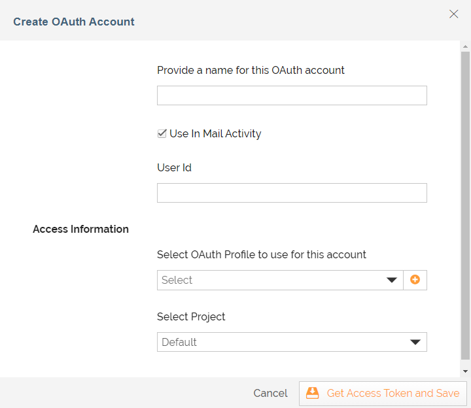The image size is (471, 408).
Task: Focus the OAuth account name field
Action: click(292, 95)
